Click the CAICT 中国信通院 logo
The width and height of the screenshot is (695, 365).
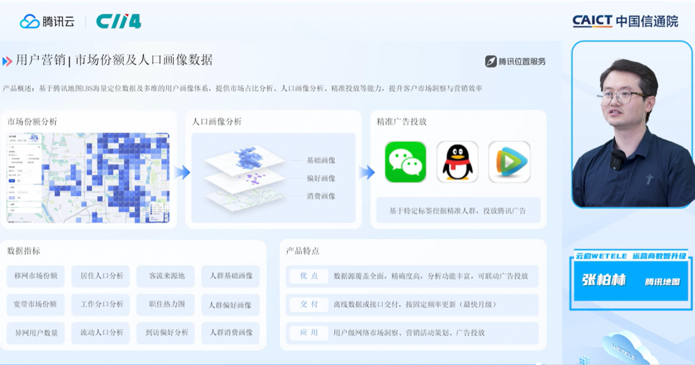[x=625, y=21]
